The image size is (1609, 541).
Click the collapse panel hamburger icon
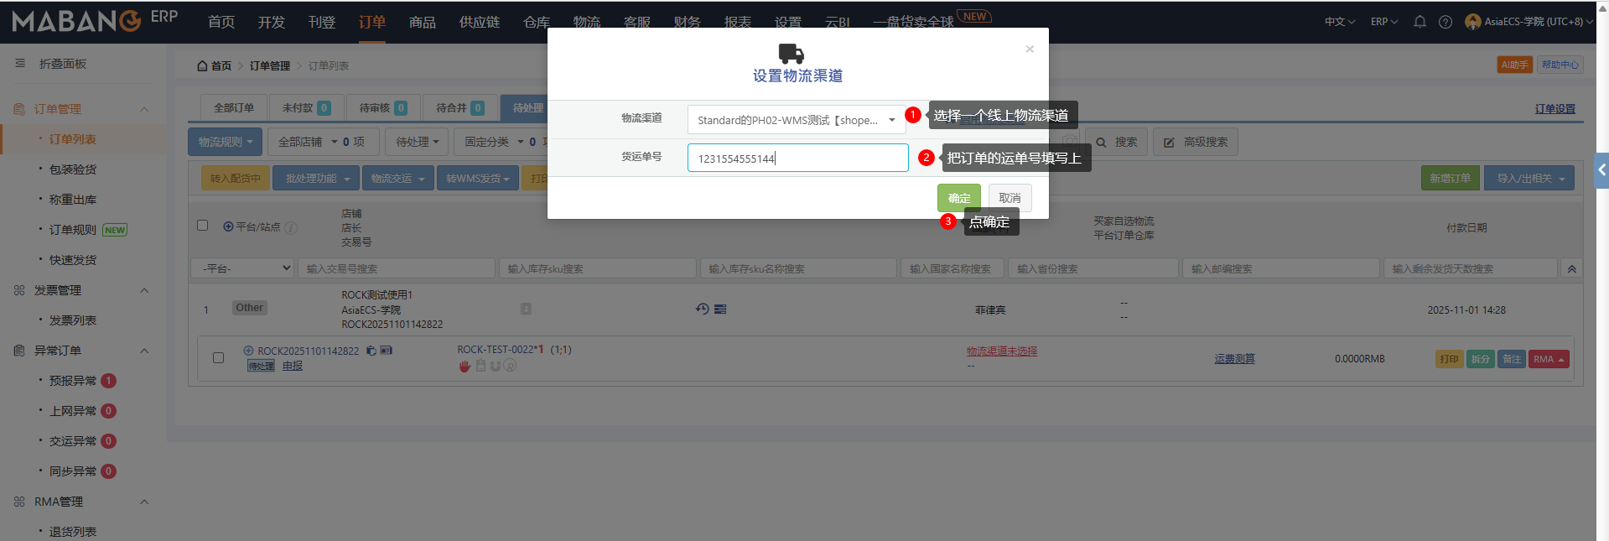(20, 64)
